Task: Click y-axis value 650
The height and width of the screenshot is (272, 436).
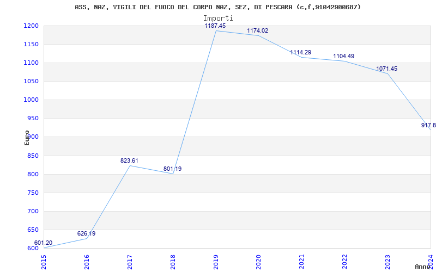Action: pos(33,230)
